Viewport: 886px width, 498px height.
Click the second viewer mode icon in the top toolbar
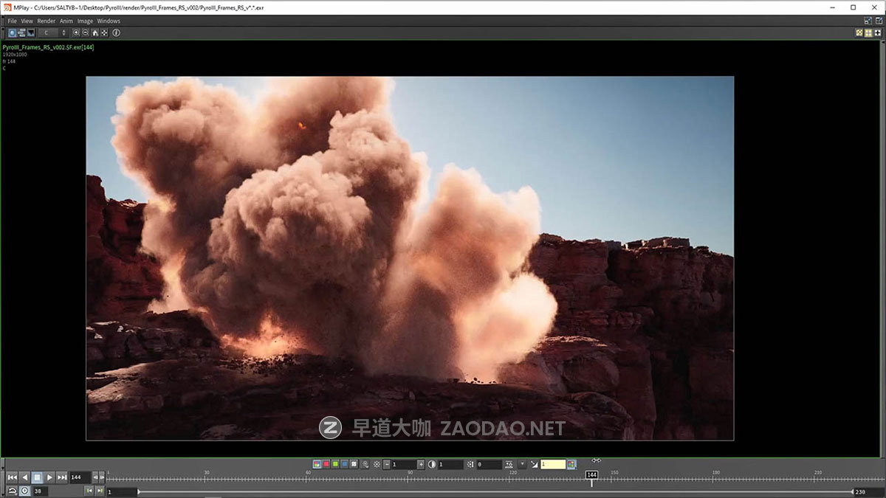pos(21,32)
